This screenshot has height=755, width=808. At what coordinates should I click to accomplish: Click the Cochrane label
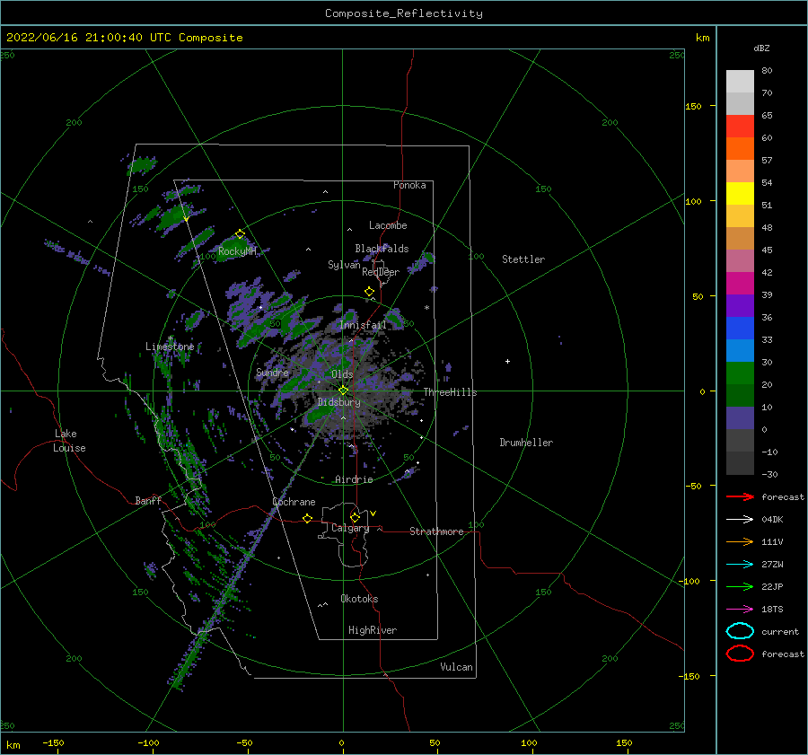tap(294, 502)
